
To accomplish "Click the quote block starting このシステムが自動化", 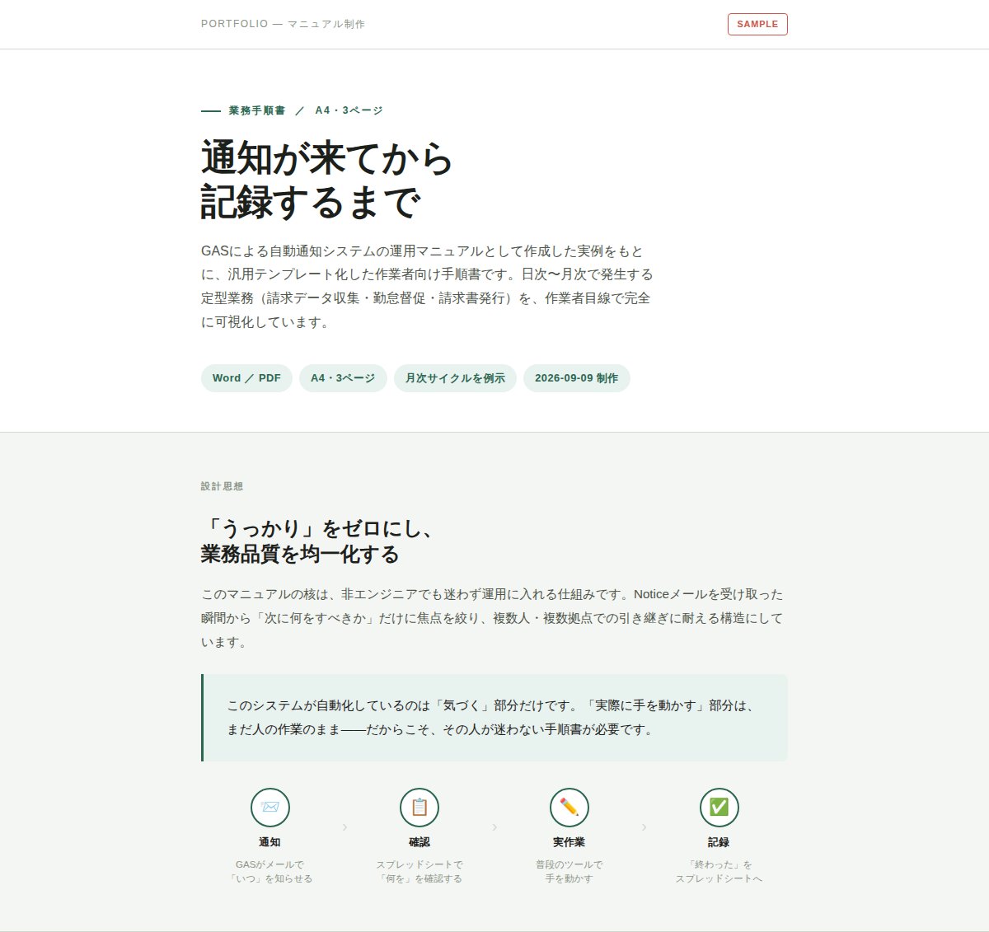I will tap(494, 718).
